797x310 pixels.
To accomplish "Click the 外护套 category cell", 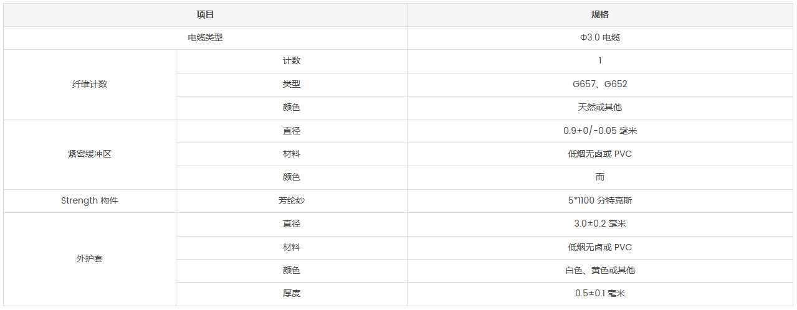I will [x=90, y=258].
